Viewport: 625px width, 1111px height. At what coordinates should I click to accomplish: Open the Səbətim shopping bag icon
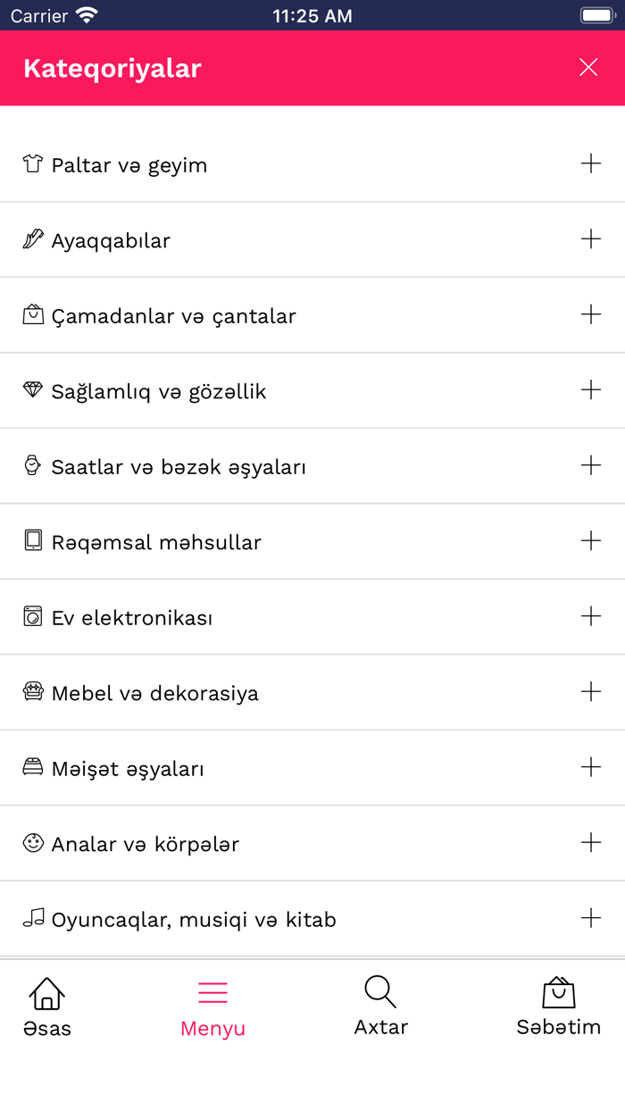coord(559,991)
